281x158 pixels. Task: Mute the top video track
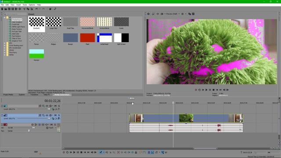click(55, 106)
